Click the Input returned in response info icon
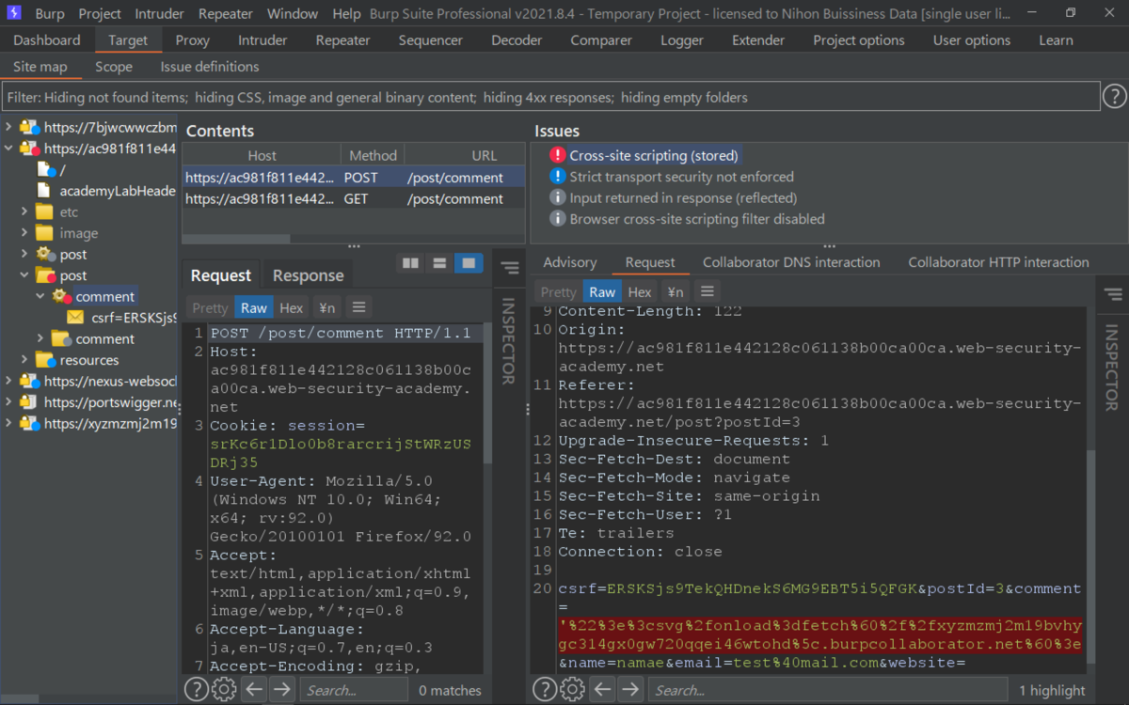Image resolution: width=1129 pixels, height=705 pixels. pos(558,198)
